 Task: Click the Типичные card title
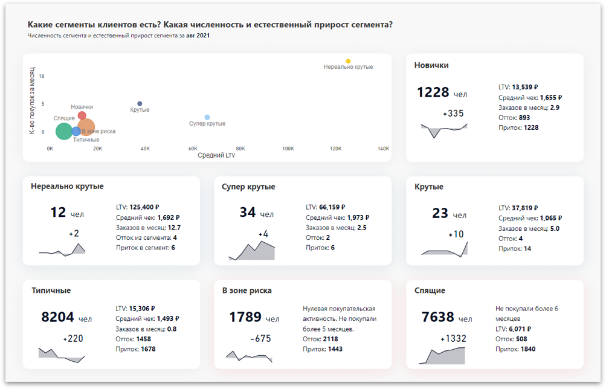point(51,291)
